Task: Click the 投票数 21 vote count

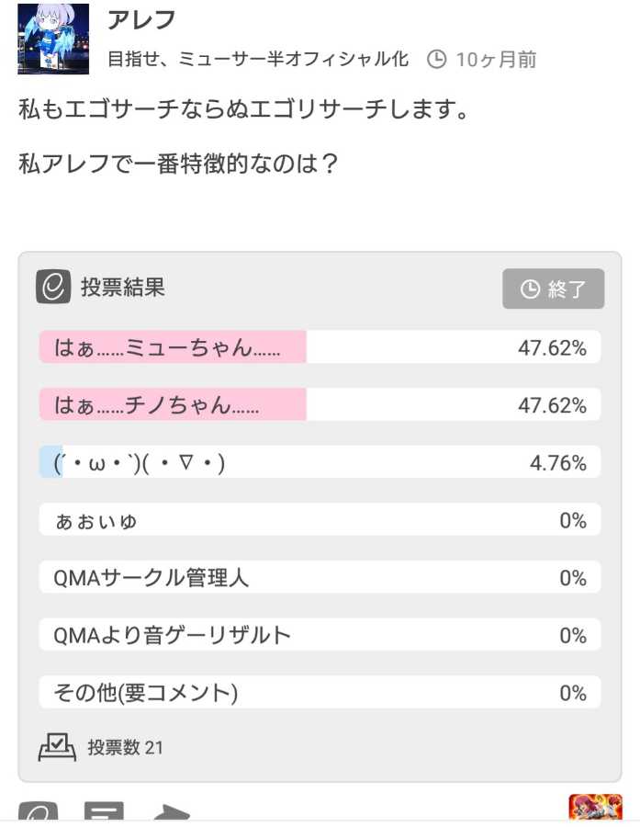Action: [125, 747]
